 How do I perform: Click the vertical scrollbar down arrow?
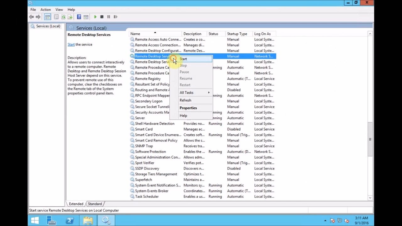coord(370,198)
